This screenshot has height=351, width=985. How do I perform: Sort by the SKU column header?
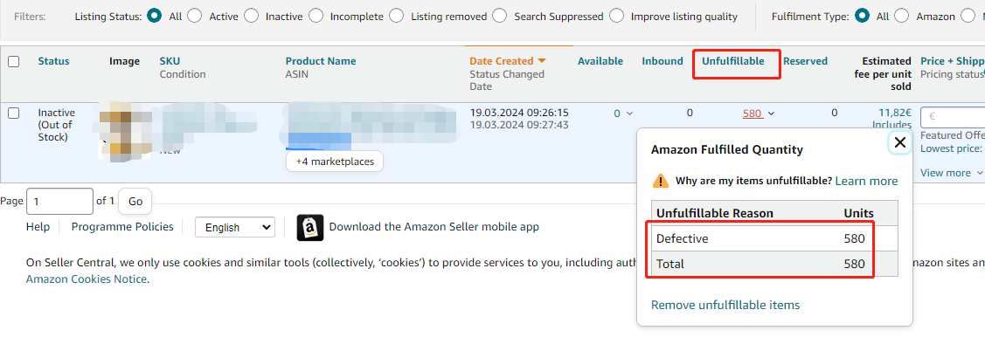(170, 61)
